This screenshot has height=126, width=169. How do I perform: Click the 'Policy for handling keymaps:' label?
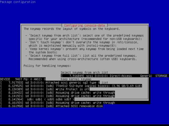pos(47,66)
